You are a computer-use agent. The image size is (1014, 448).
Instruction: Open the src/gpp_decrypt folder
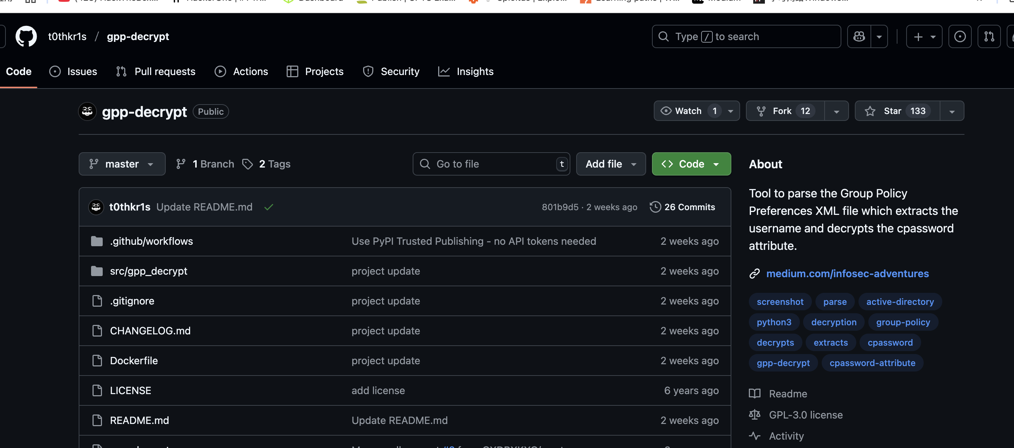tap(148, 271)
